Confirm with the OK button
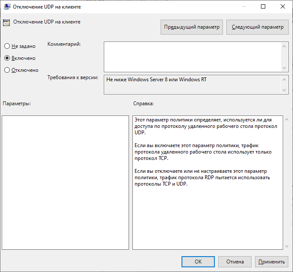 coord(198,262)
